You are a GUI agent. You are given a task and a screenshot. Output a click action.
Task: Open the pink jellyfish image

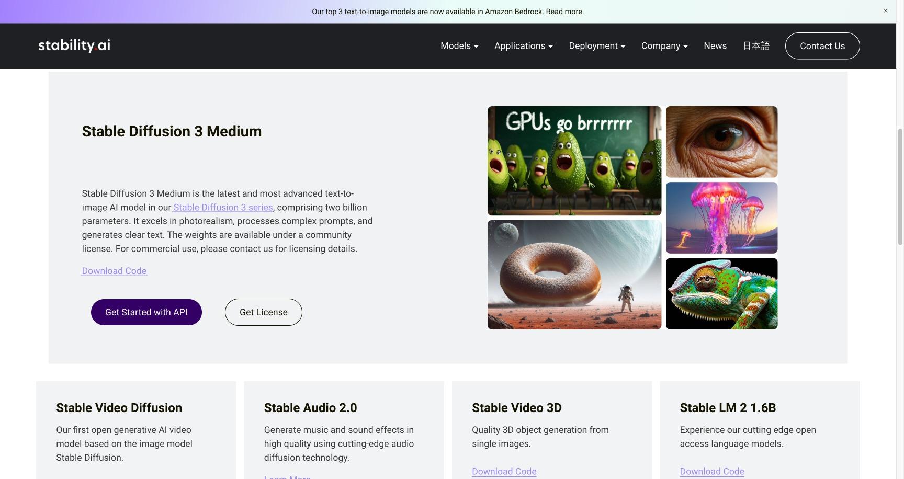click(722, 218)
